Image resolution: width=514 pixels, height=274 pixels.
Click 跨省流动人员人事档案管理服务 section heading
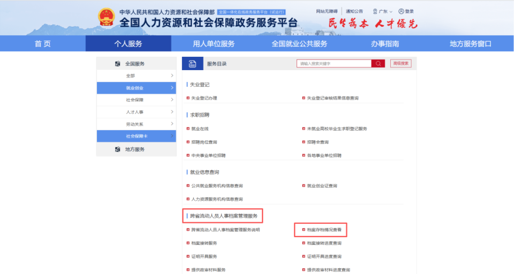click(224, 216)
